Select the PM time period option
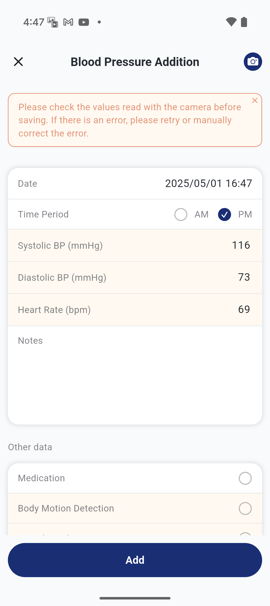 pos(224,214)
